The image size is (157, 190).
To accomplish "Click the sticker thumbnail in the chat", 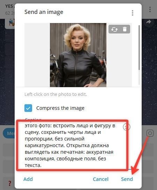I will pyautogui.click(x=12, y=23).
